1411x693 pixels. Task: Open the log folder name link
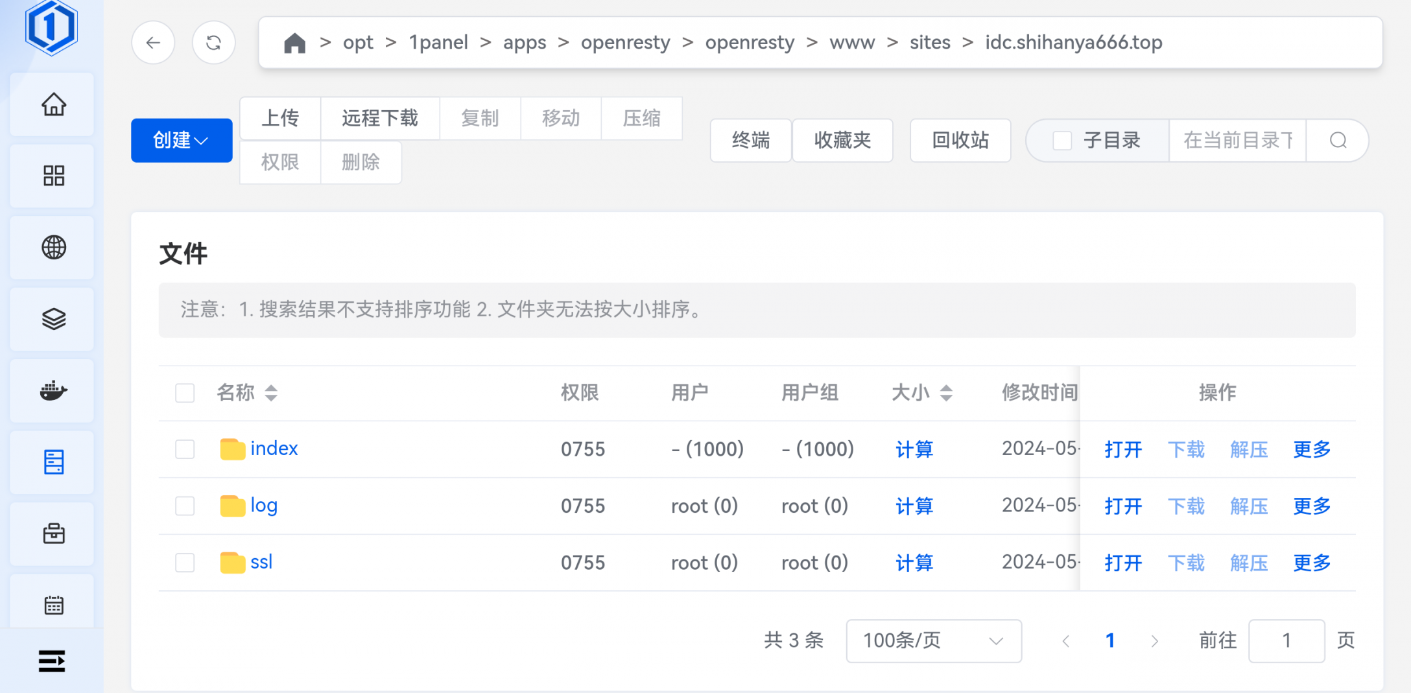264,506
